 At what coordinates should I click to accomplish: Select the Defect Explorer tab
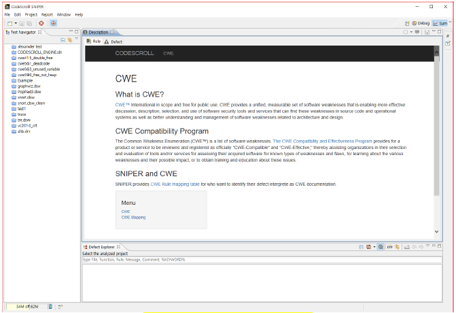pos(101,247)
